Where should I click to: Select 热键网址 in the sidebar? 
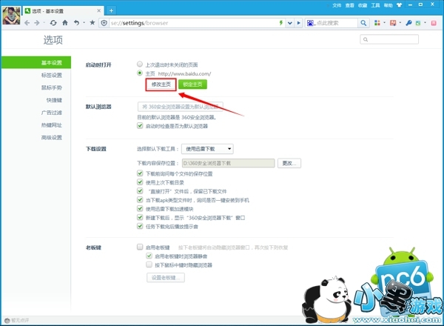(52, 125)
